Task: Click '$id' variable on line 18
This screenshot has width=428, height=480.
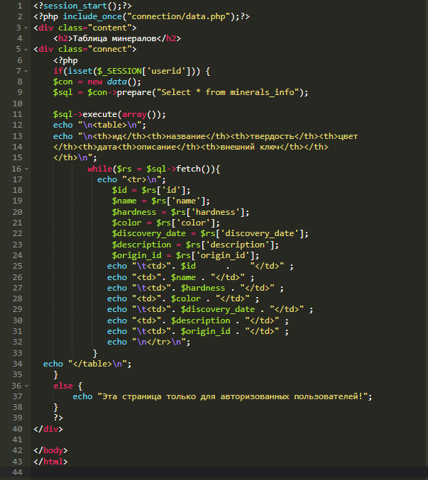Action: click(x=119, y=191)
